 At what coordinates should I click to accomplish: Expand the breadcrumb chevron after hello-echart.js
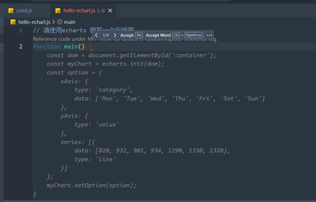click(x=54, y=22)
